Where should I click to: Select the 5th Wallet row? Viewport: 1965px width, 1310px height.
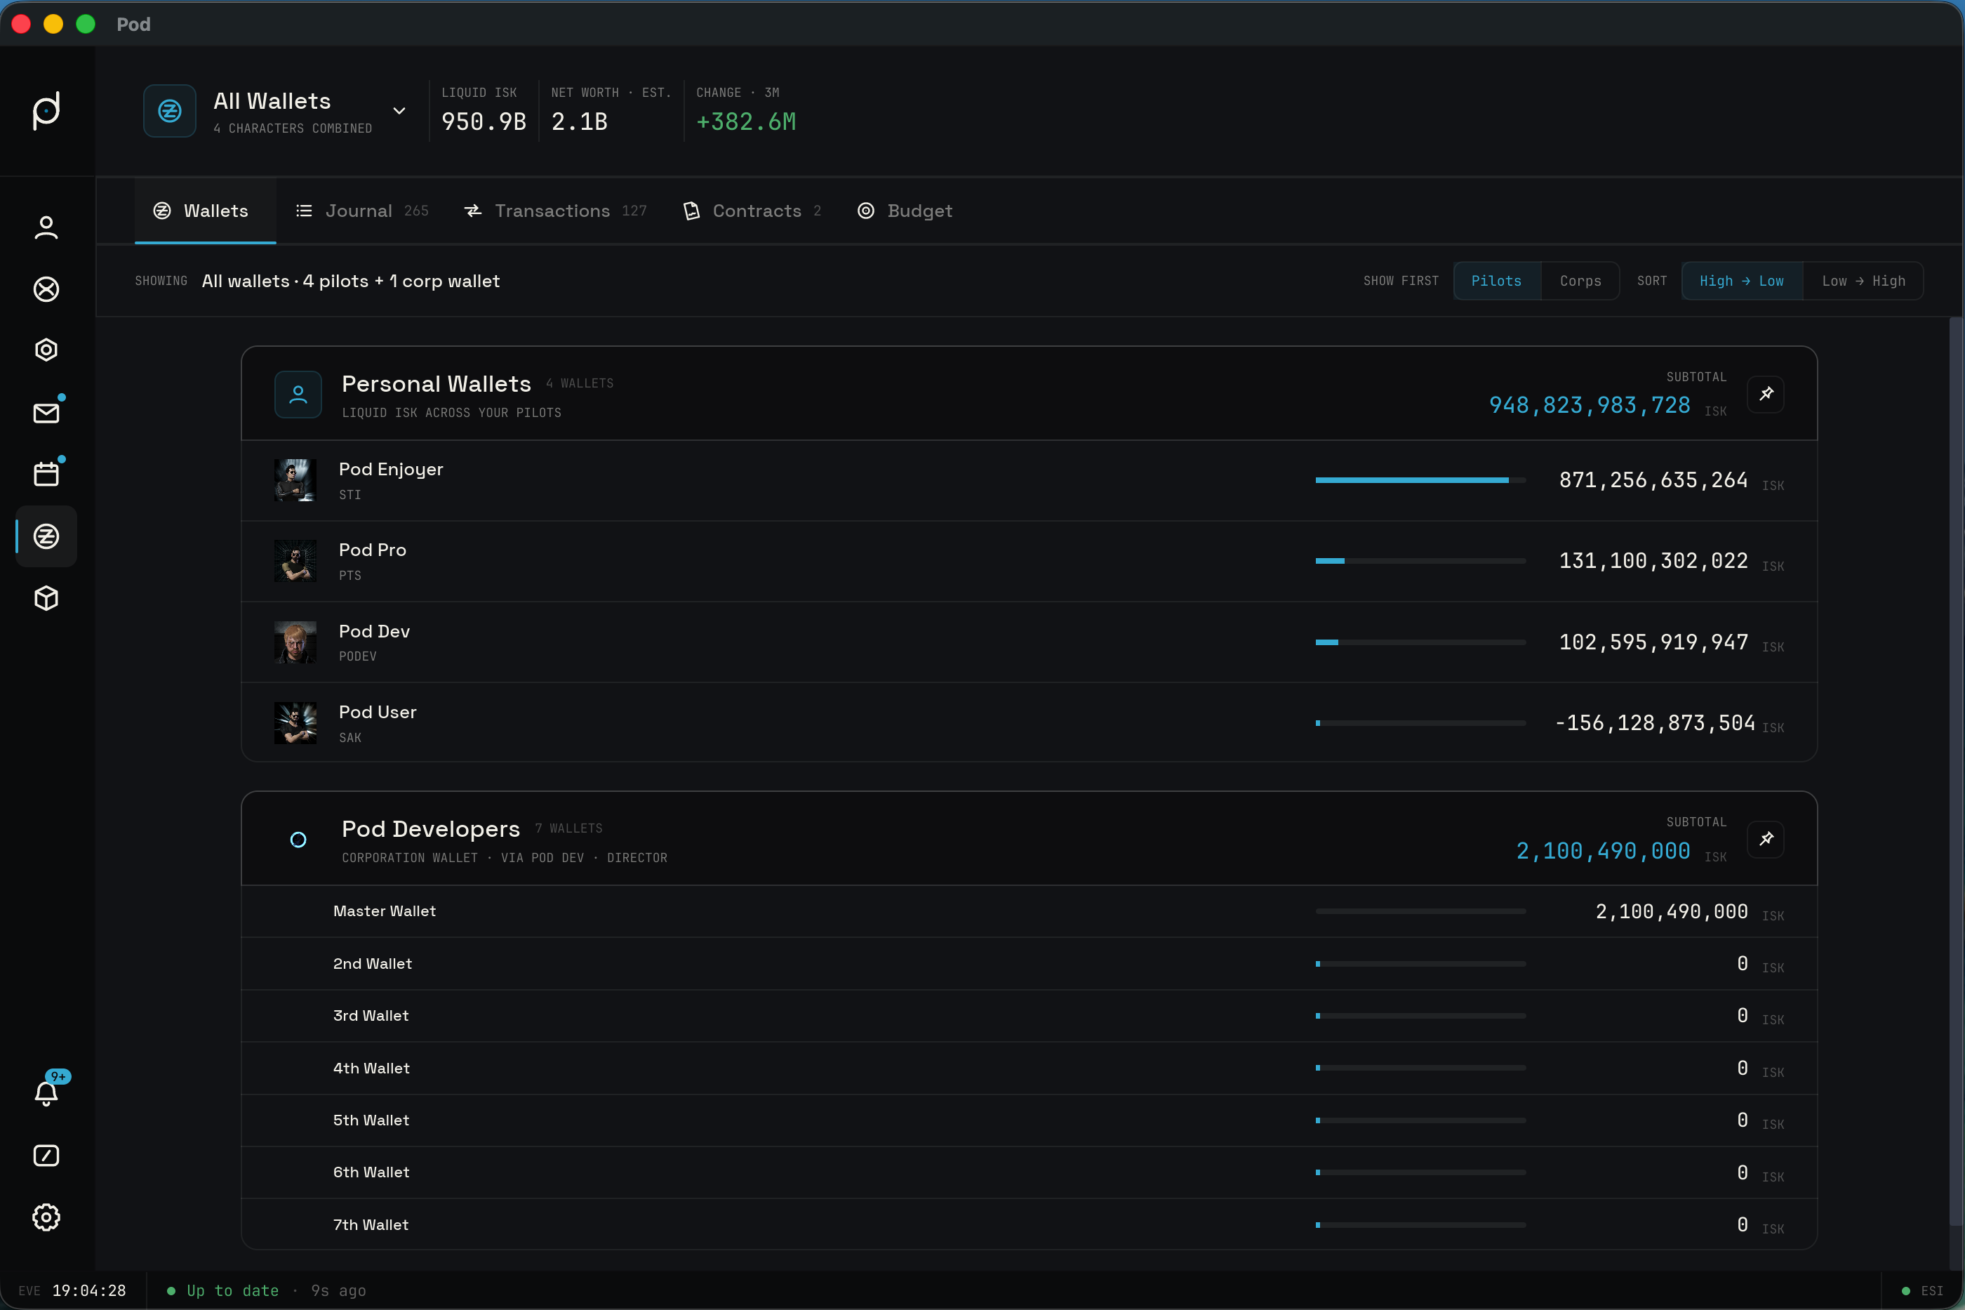click(x=1029, y=1120)
